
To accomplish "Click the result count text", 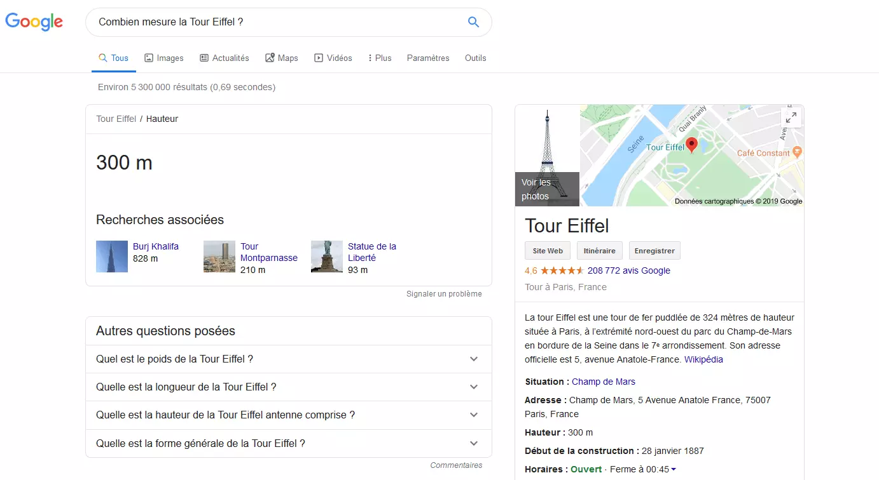I will click(187, 87).
